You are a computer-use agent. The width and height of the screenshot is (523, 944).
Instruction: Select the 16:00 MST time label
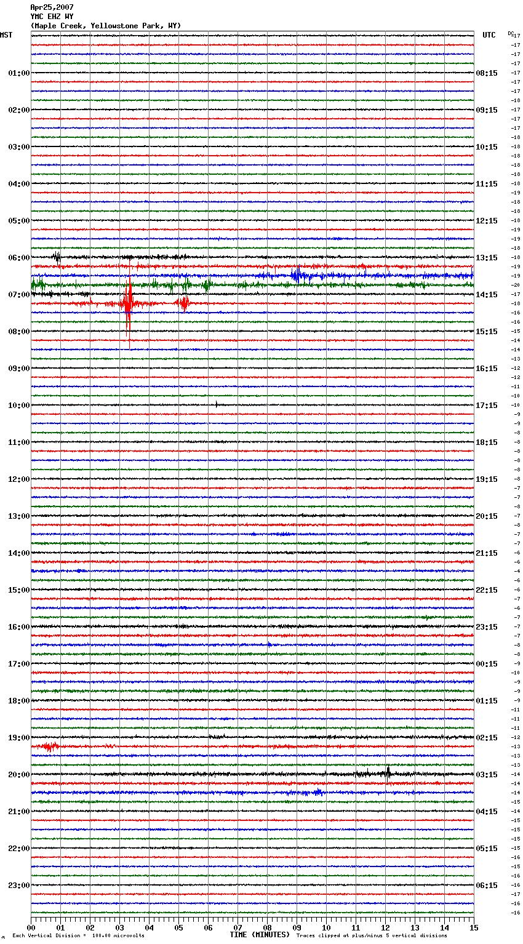[x=18, y=627]
